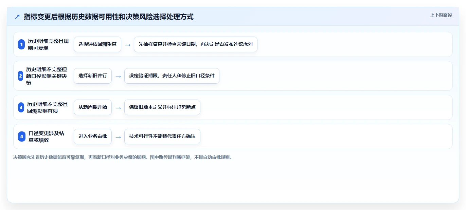The width and height of the screenshot is (466, 210).
Task: Choose the 选择新旧并行 box
Action: [93, 76]
